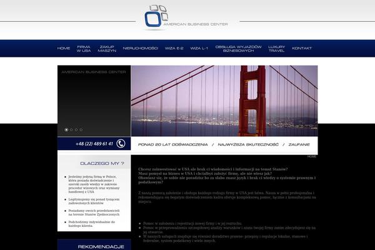Image resolution: width=375 pixels, height=250 pixels.
Task: Select the first slider dot indicator
Action: [x=66, y=129]
